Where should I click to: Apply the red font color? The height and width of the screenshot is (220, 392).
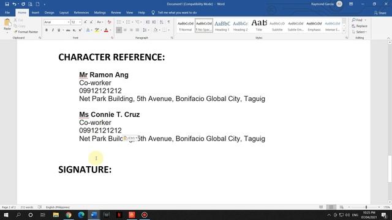[x=106, y=30]
